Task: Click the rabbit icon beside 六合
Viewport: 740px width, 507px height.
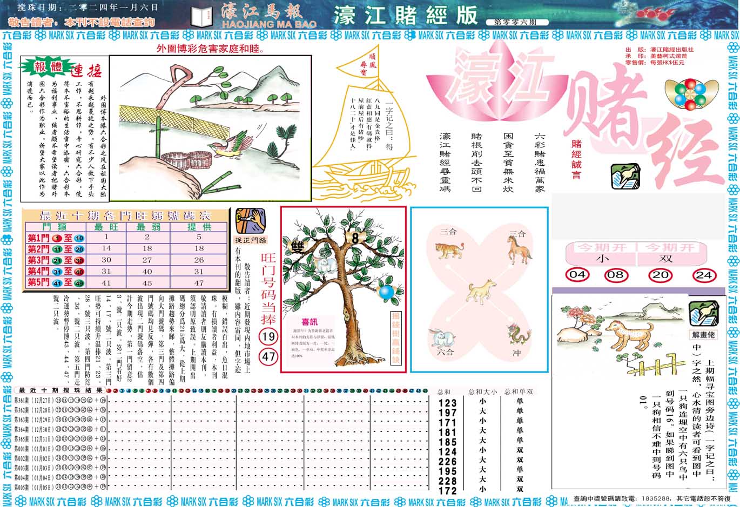Action: pyautogui.click(x=442, y=337)
